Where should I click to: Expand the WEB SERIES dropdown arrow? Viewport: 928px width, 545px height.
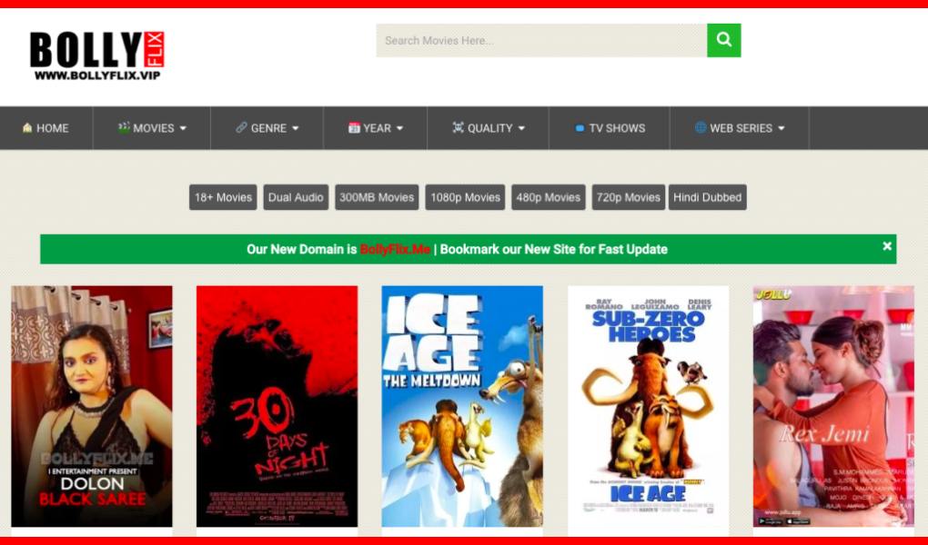(x=782, y=128)
